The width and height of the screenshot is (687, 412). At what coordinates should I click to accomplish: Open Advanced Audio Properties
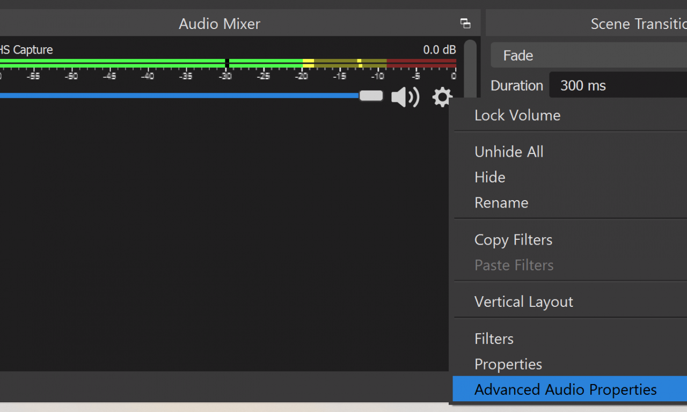(x=565, y=389)
